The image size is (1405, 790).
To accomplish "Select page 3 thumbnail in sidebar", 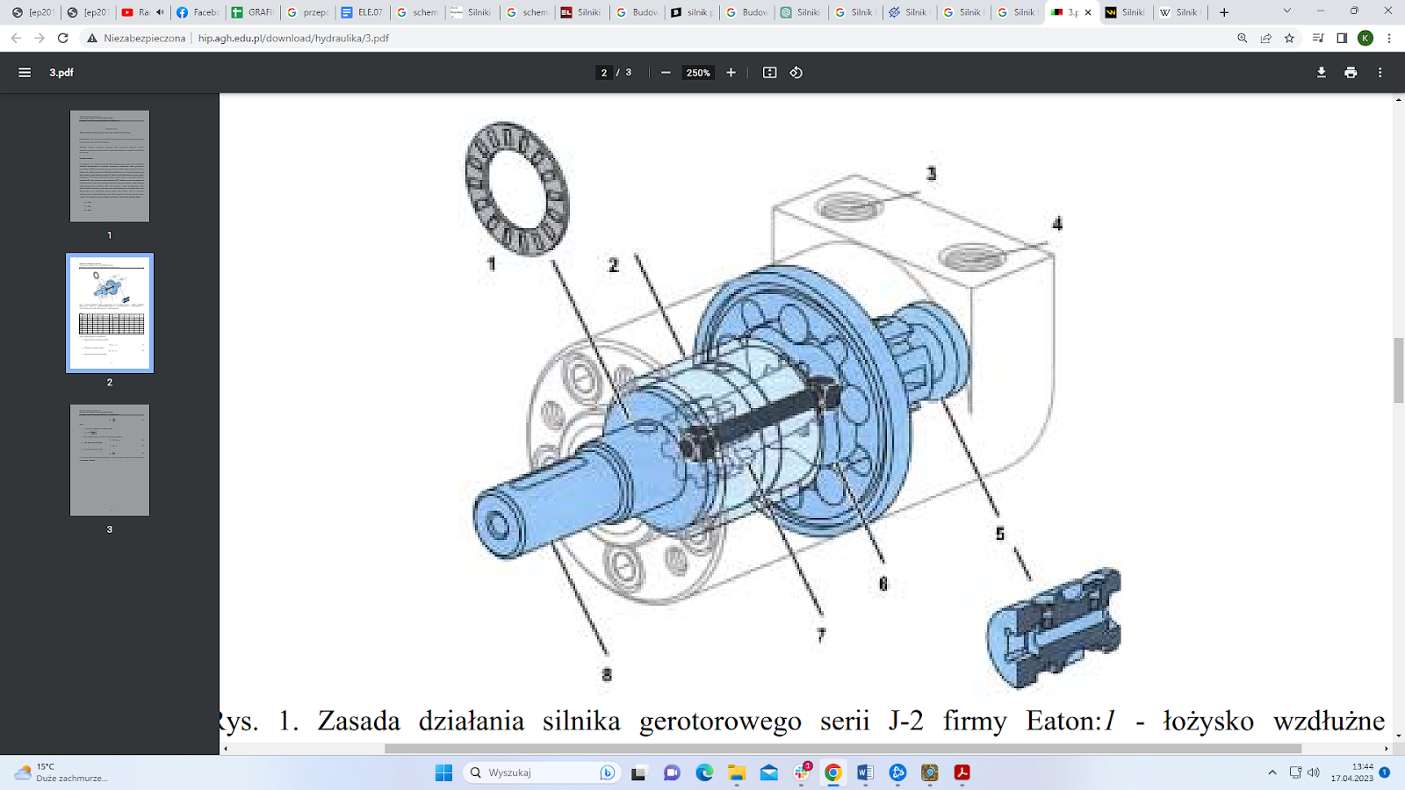I will click(109, 459).
